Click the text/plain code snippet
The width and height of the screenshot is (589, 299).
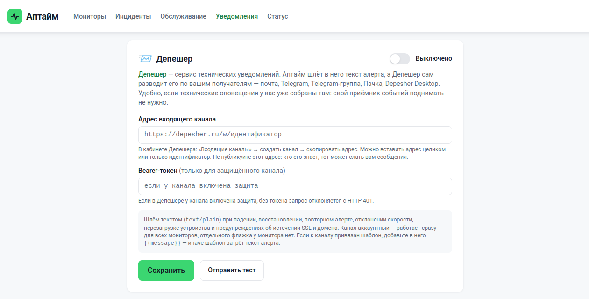pos(203,219)
